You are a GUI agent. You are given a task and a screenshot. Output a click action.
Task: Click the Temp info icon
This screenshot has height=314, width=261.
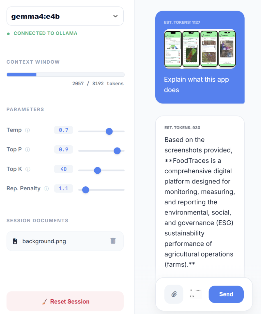(x=27, y=130)
